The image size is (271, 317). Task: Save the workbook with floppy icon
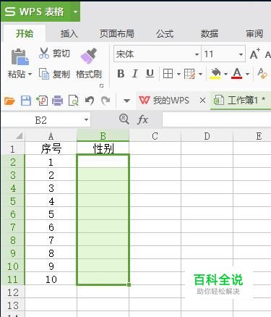(x=26, y=101)
